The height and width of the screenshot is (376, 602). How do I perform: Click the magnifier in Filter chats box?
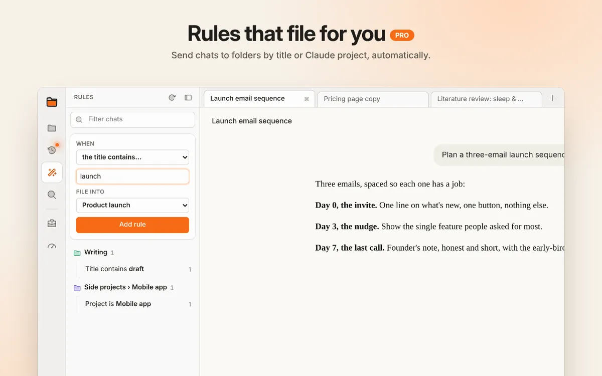(79, 120)
